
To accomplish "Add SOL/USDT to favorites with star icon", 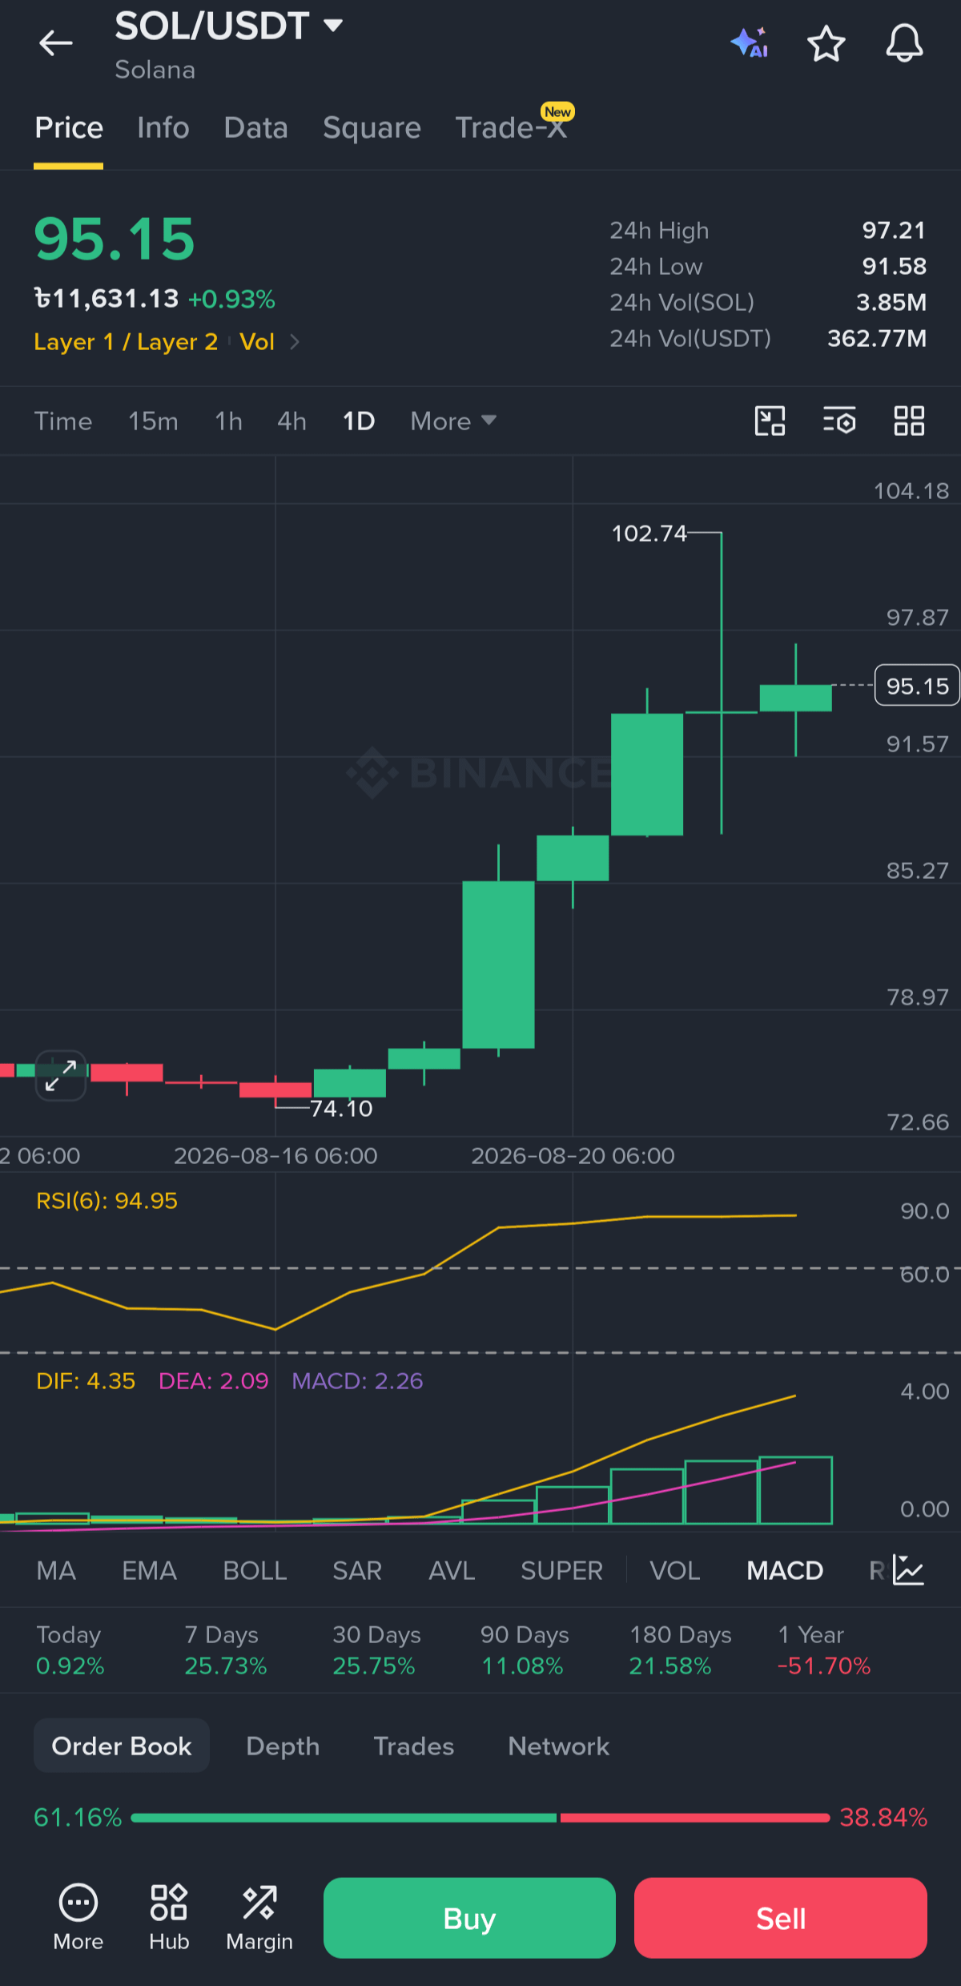I will coord(826,43).
